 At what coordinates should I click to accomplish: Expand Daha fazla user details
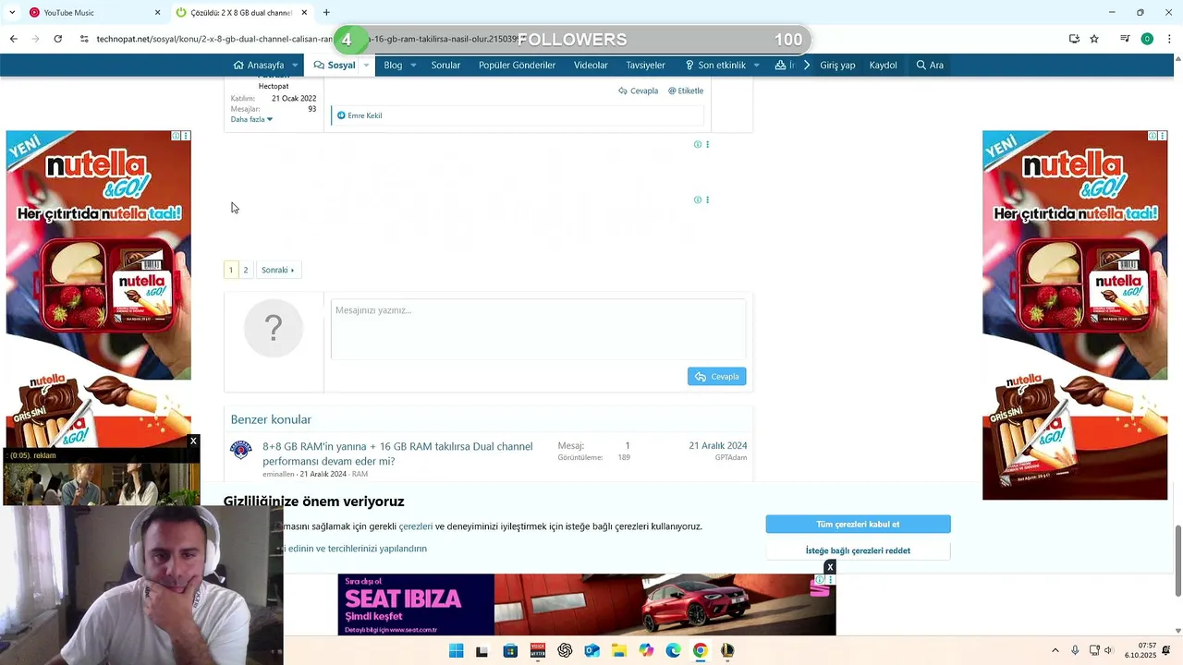[x=251, y=119]
